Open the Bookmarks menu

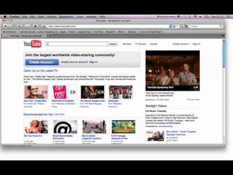[67, 17]
